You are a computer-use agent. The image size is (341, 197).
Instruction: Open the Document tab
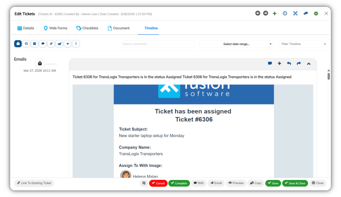pos(119,28)
